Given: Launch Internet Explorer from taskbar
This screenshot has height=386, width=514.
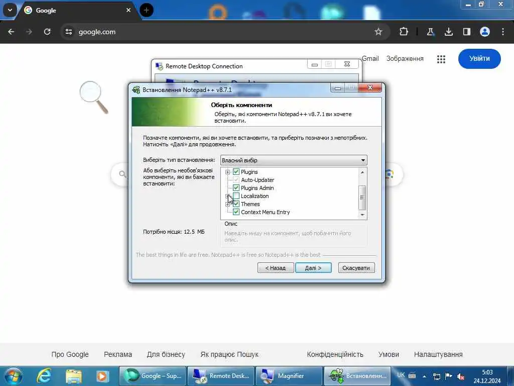Looking at the screenshot, I should click(x=44, y=376).
